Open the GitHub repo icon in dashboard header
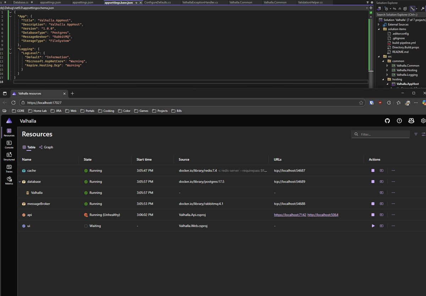The image size is (426, 296). [x=387, y=121]
